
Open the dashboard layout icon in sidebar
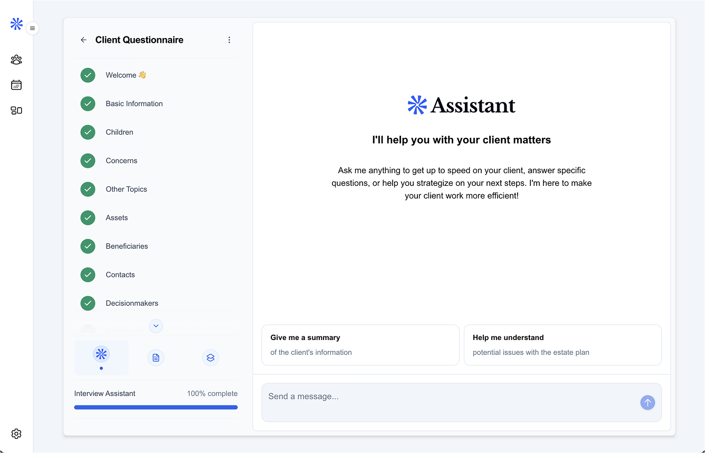(x=16, y=110)
